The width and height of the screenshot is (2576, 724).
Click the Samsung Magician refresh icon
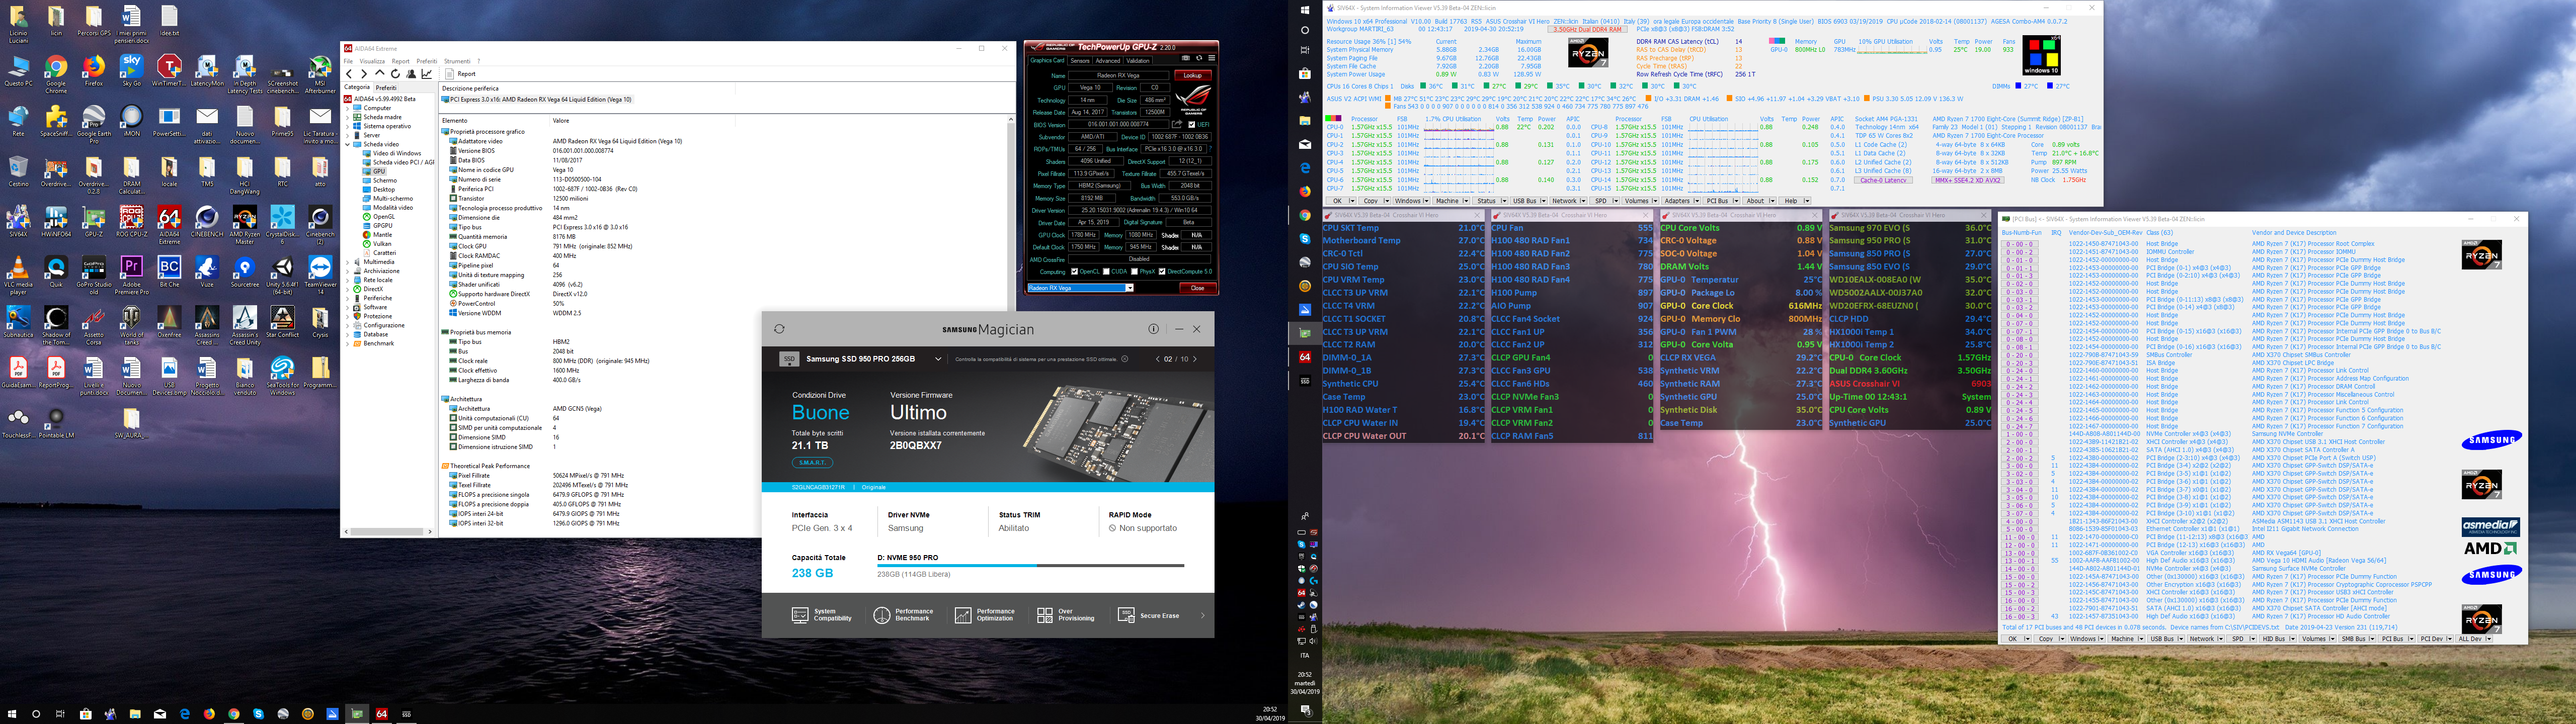779,329
